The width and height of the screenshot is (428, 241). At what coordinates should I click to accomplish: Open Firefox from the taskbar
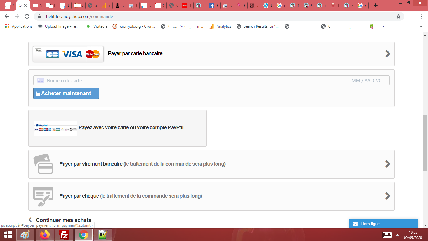tap(45, 235)
